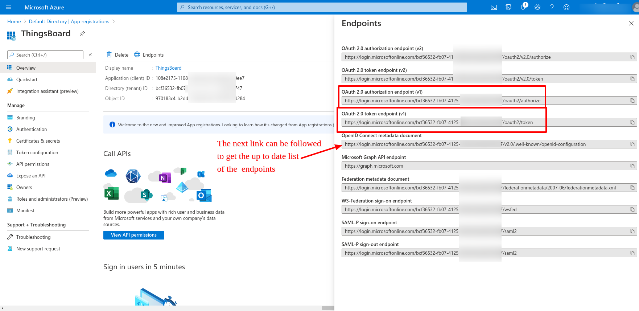
Task: Pin ThingsBoard with the pin icon
Action: pyautogui.click(x=82, y=33)
